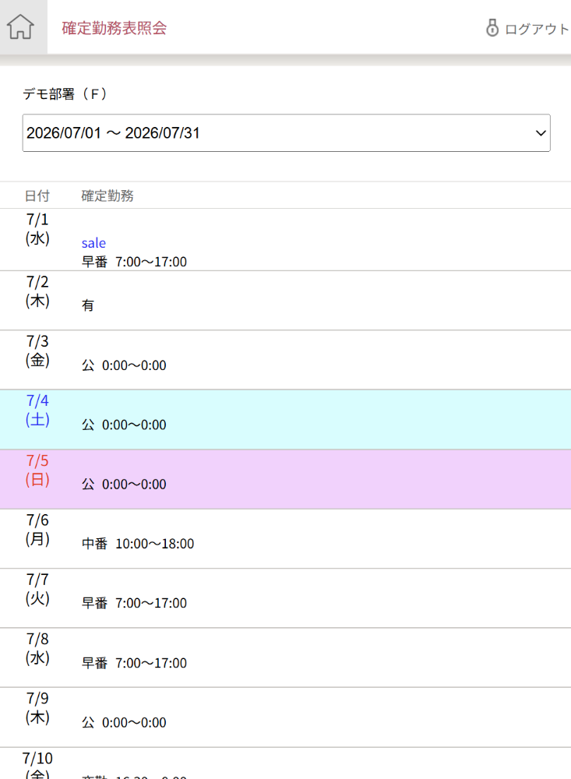
Task: Select the red 7/5 (日) date cell
Action: [x=37, y=470]
